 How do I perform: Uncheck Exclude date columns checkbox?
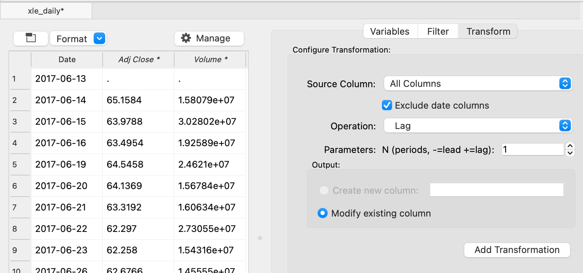click(x=387, y=105)
